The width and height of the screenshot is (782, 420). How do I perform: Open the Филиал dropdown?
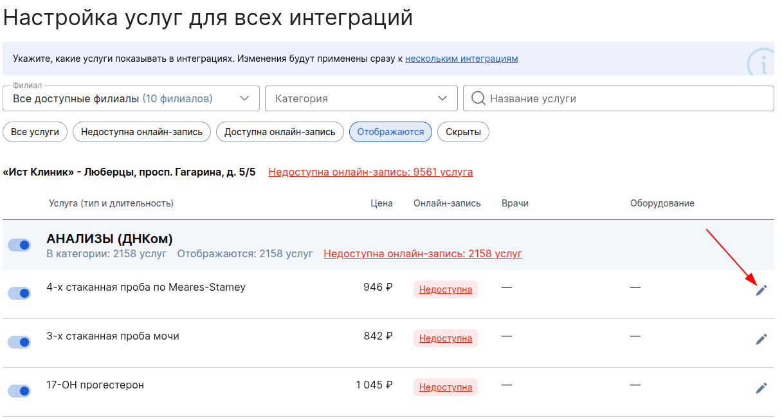(x=131, y=98)
